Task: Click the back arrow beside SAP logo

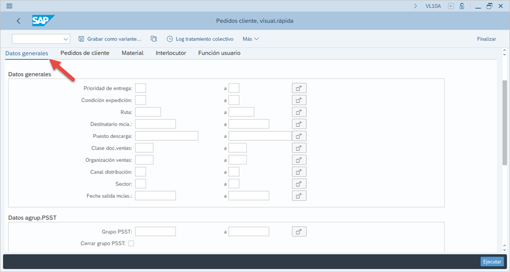Action: tap(18, 21)
